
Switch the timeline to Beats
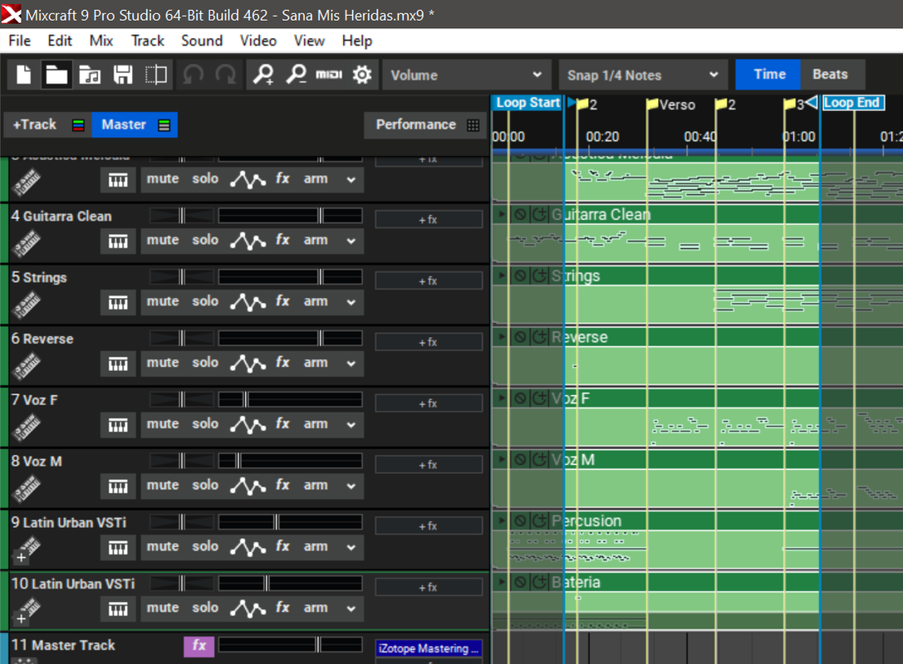[830, 74]
